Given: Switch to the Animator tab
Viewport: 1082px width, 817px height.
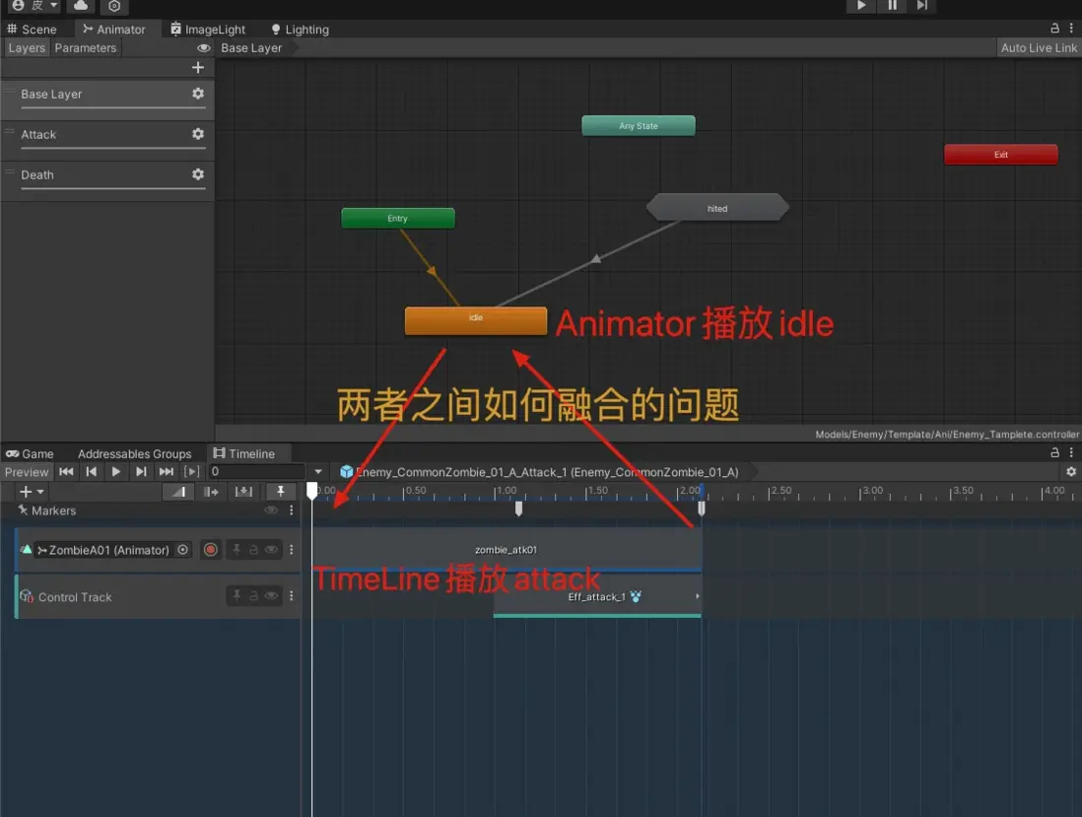Looking at the screenshot, I should click(114, 29).
